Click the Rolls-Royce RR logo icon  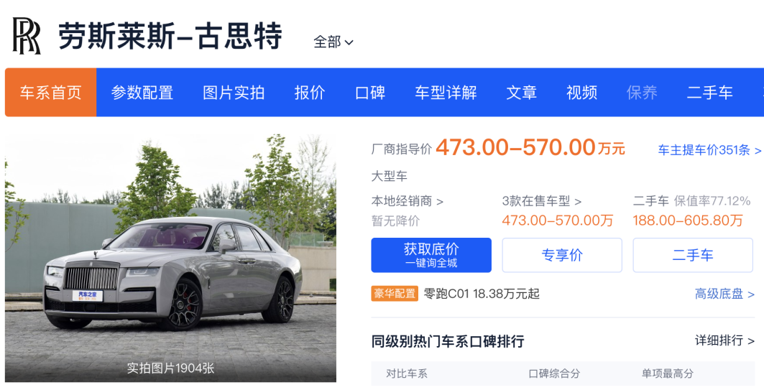[x=27, y=37]
